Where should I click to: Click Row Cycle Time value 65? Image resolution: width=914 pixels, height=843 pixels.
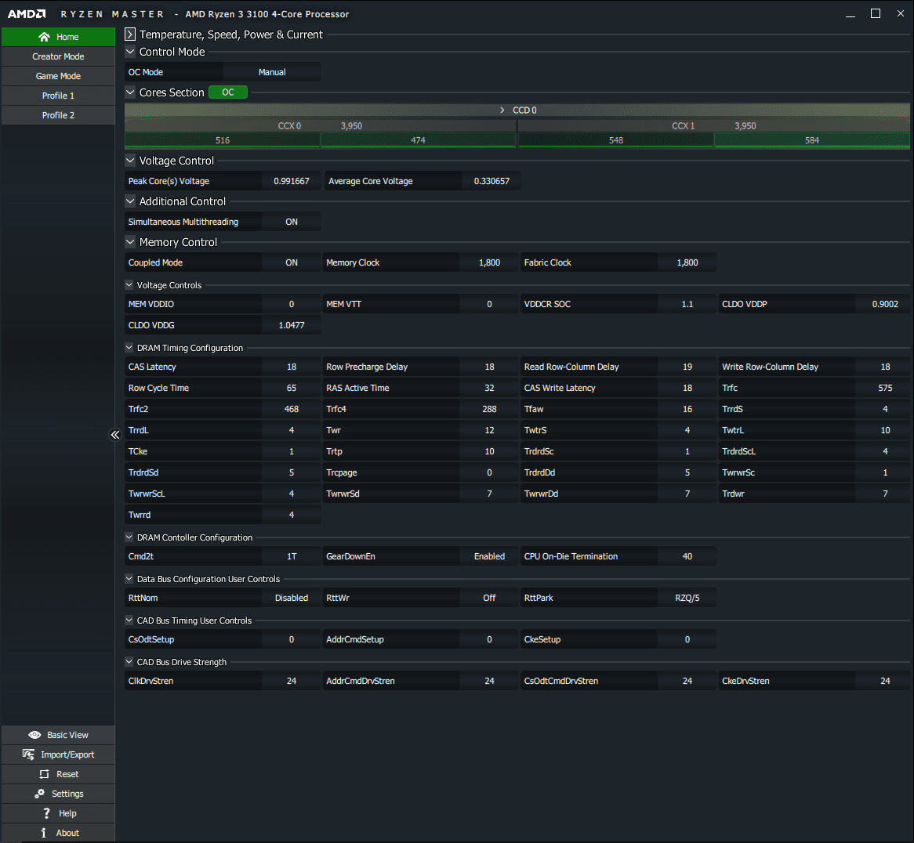(292, 388)
